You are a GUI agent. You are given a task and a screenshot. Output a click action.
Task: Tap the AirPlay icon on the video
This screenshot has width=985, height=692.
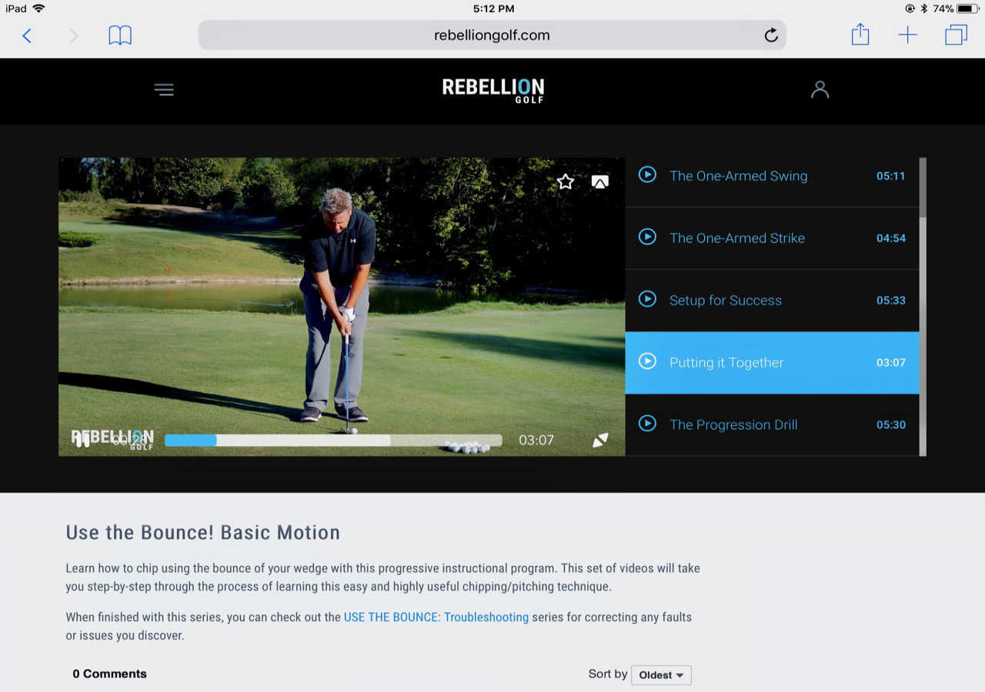pos(600,181)
